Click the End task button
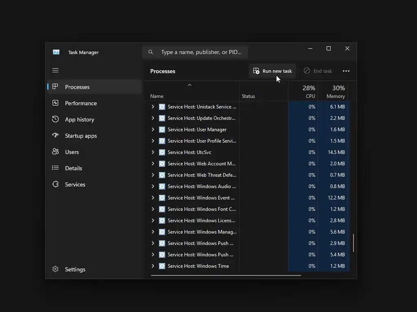This screenshot has width=417, height=312. (318, 71)
